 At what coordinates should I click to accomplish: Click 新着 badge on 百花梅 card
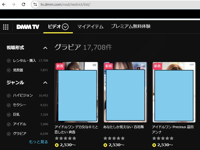[109, 66]
